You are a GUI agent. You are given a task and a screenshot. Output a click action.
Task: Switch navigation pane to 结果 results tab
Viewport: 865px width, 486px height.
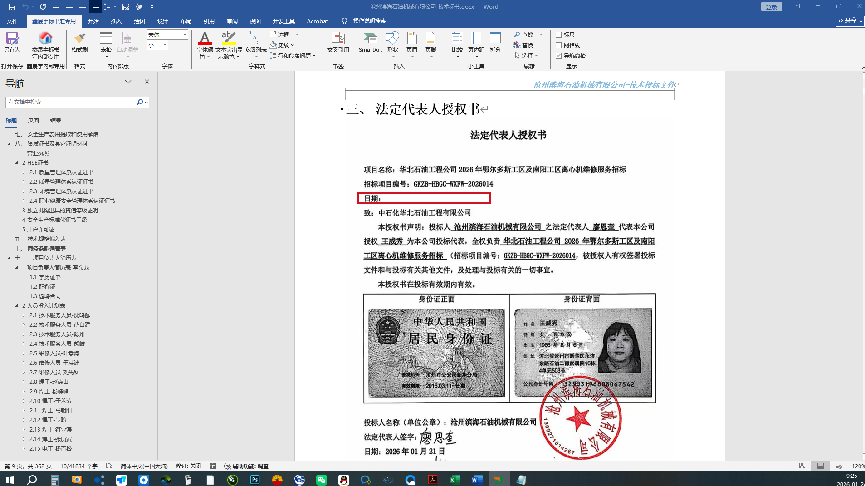56,120
